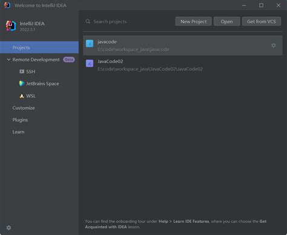Click the JetBrains Space logo icon
The image size is (287, 235).
coord(22,83)
